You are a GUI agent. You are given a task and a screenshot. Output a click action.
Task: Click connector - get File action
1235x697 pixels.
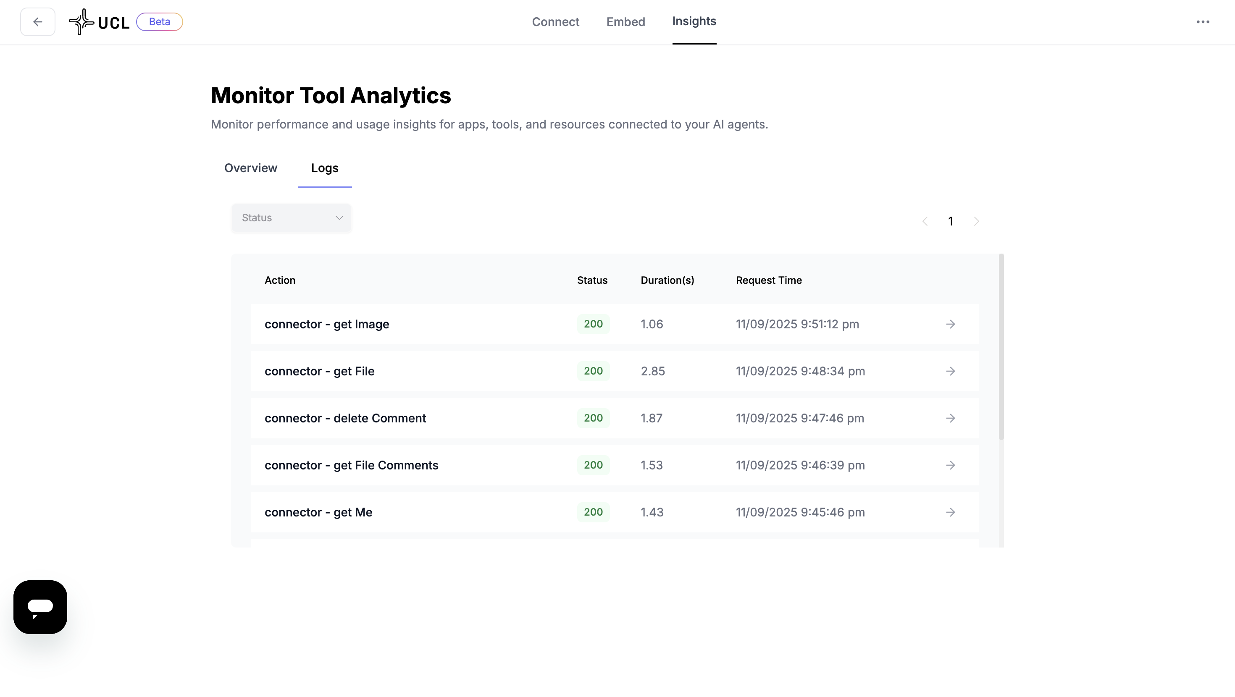coord(319,371)
